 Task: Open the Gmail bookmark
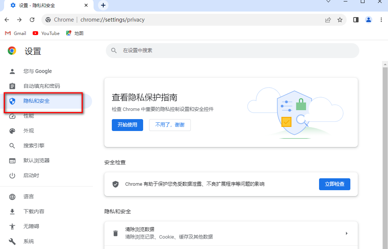pos(15,33)
